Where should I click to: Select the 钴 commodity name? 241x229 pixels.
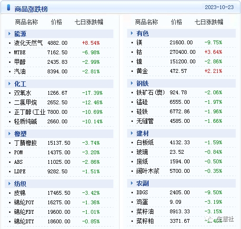pyautogui.click(x=139, y=52)
